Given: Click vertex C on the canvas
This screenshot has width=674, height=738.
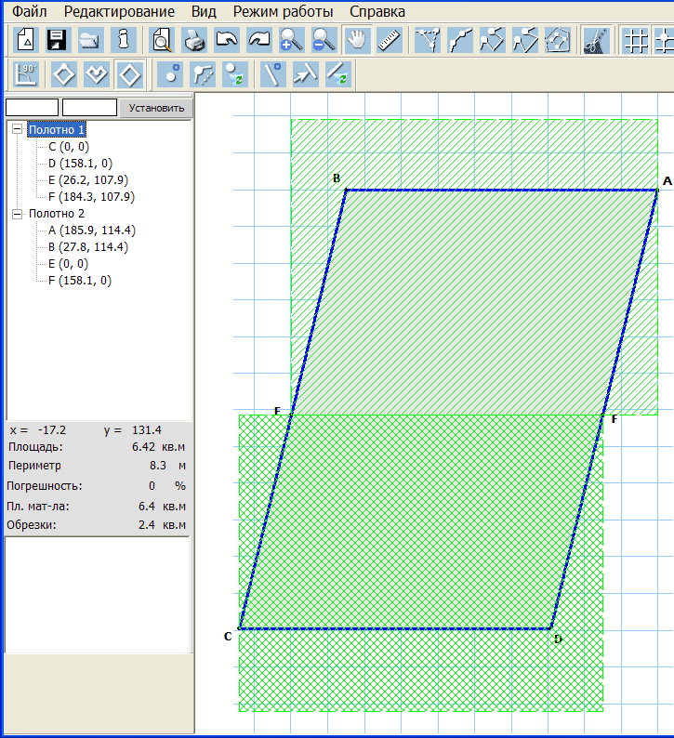Looking at the screenshot, I should [x=240, y=628].
